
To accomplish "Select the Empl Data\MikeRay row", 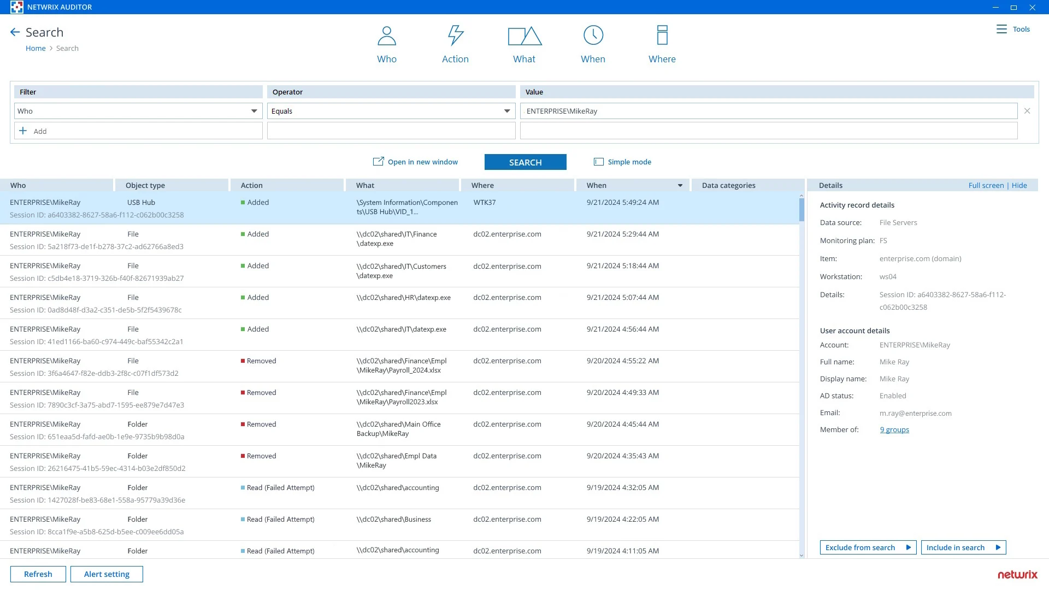I will coord(399,462).
